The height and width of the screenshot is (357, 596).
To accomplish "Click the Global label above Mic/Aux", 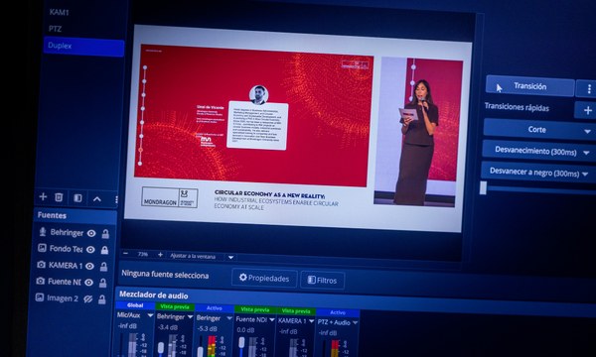I will tap(135, 305).
